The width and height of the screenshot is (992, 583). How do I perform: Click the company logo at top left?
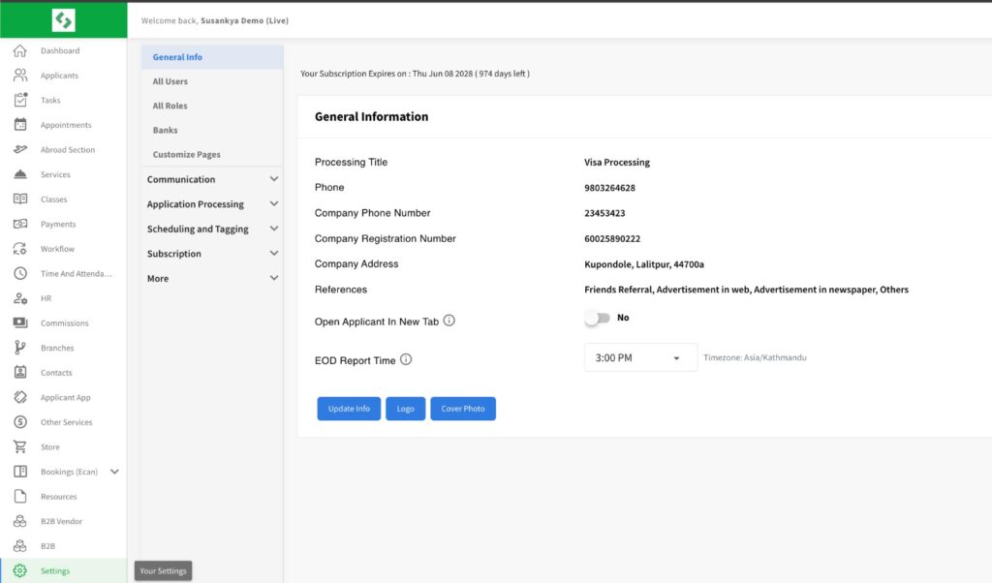[x=63, y=19]
